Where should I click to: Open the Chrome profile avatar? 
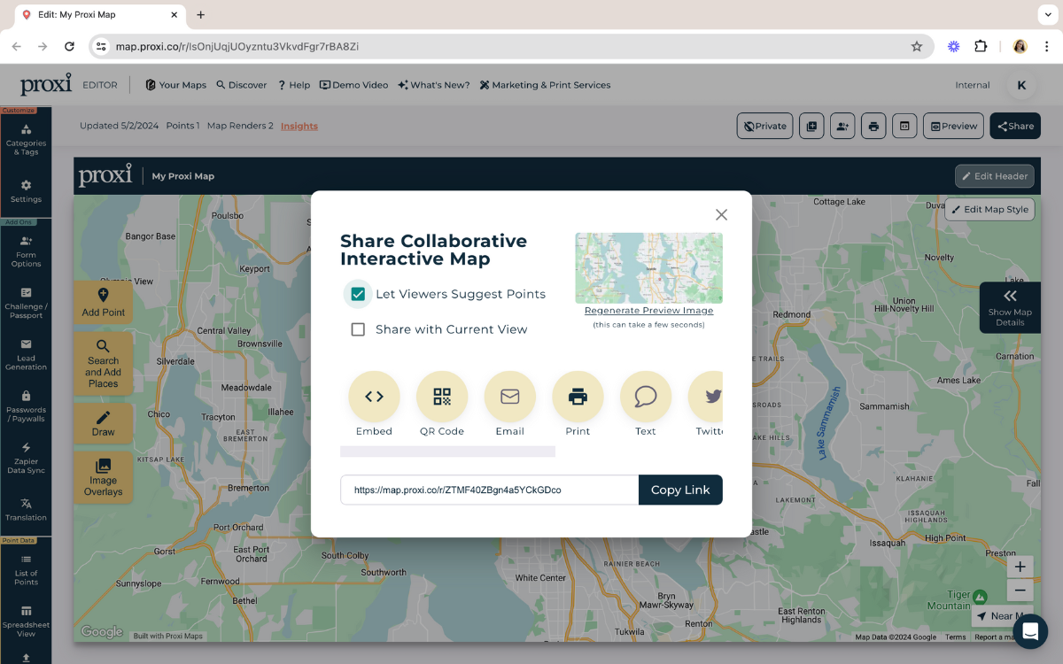click(1020, 46)
